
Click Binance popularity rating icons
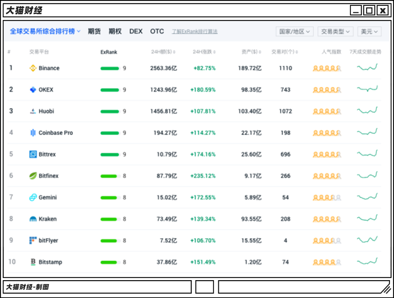[x=327, y=68]
